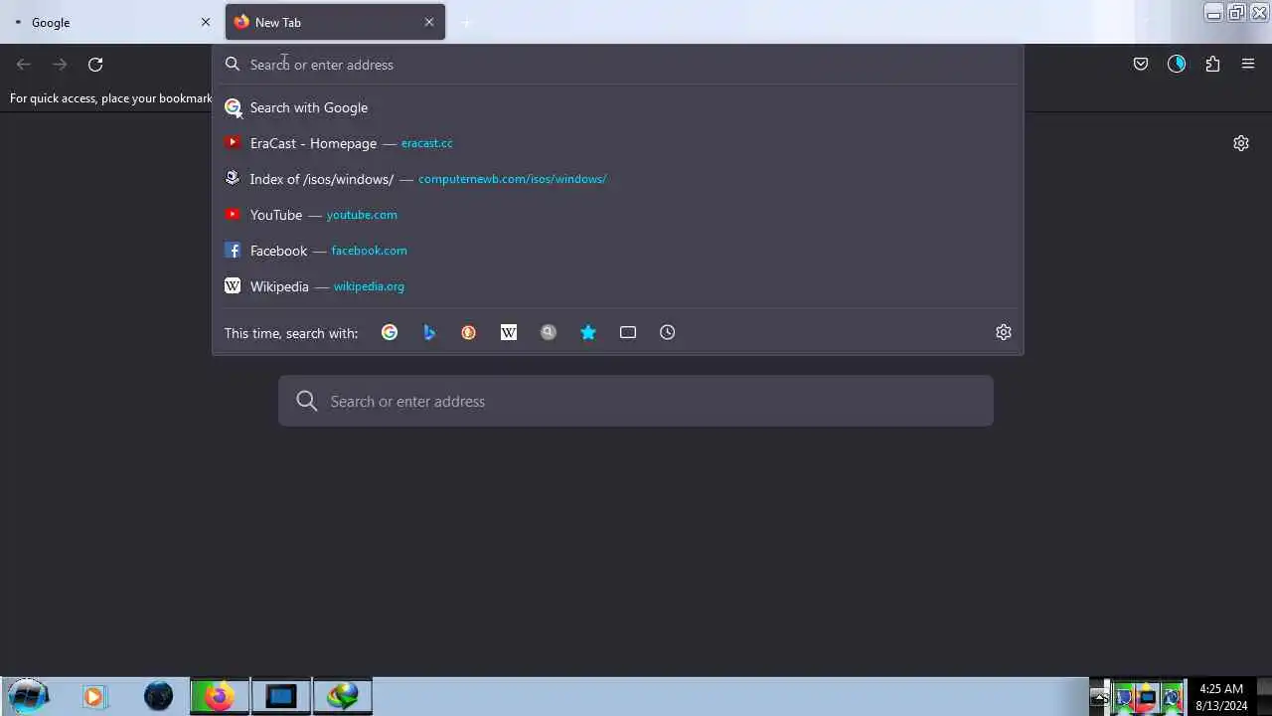Search this time with Google icon

[390, 332]
